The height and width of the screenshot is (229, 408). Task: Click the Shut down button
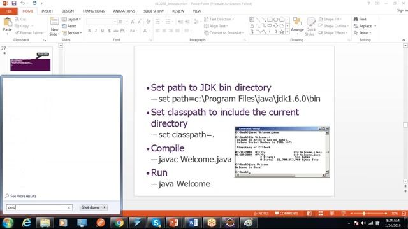(91, 207)
